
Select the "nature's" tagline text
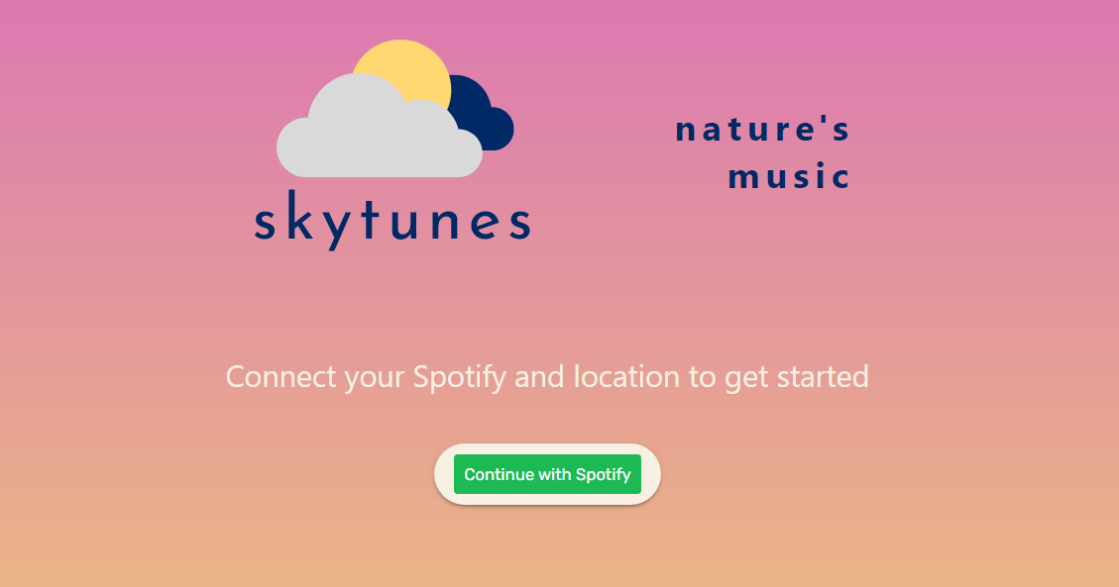(x=762, y=130)
